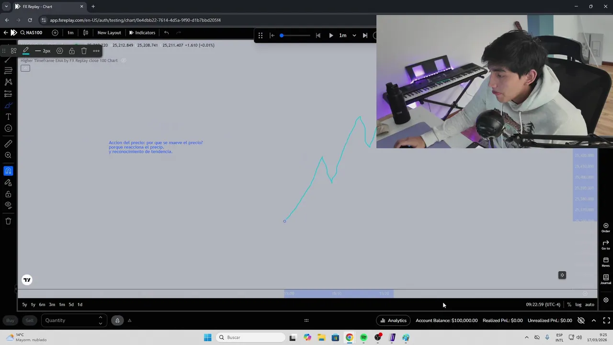Step replay one bar backward

coord(318,35)
